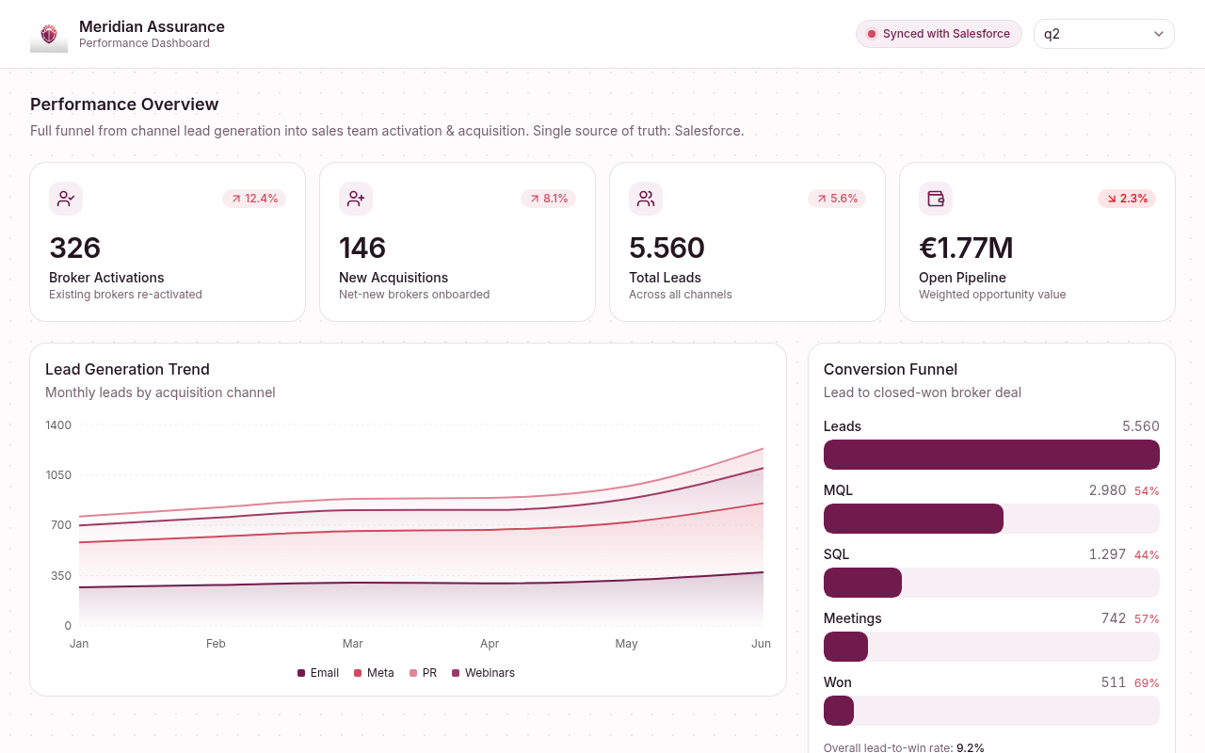Click the MQL funnel bar
The height and width of the screenshot is (753, 1205).
click(913, 519)
